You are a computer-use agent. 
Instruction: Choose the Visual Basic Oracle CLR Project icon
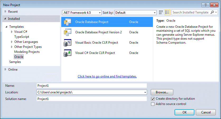(68, 43)
